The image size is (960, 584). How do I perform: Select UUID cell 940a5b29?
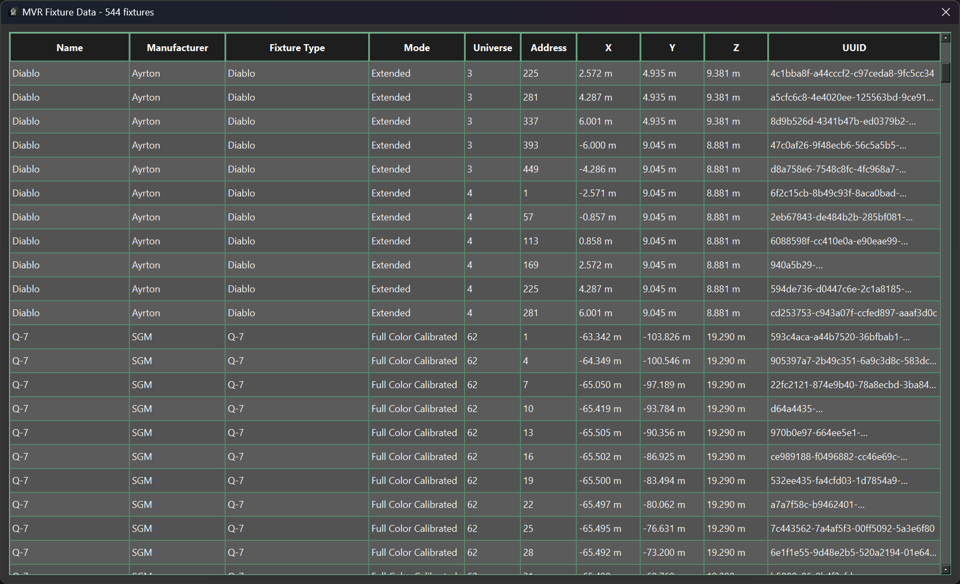[854, 265]
